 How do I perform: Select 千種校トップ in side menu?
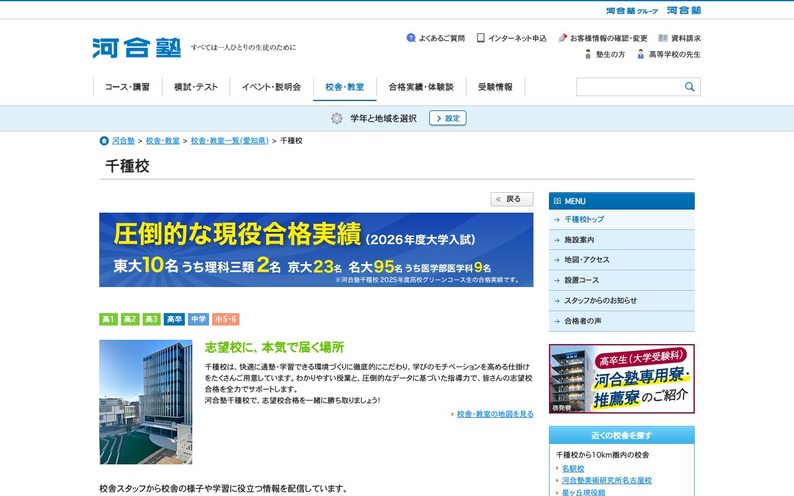pos(622,219)
